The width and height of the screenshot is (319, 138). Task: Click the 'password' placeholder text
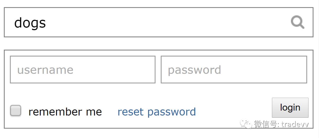(194, 70)
